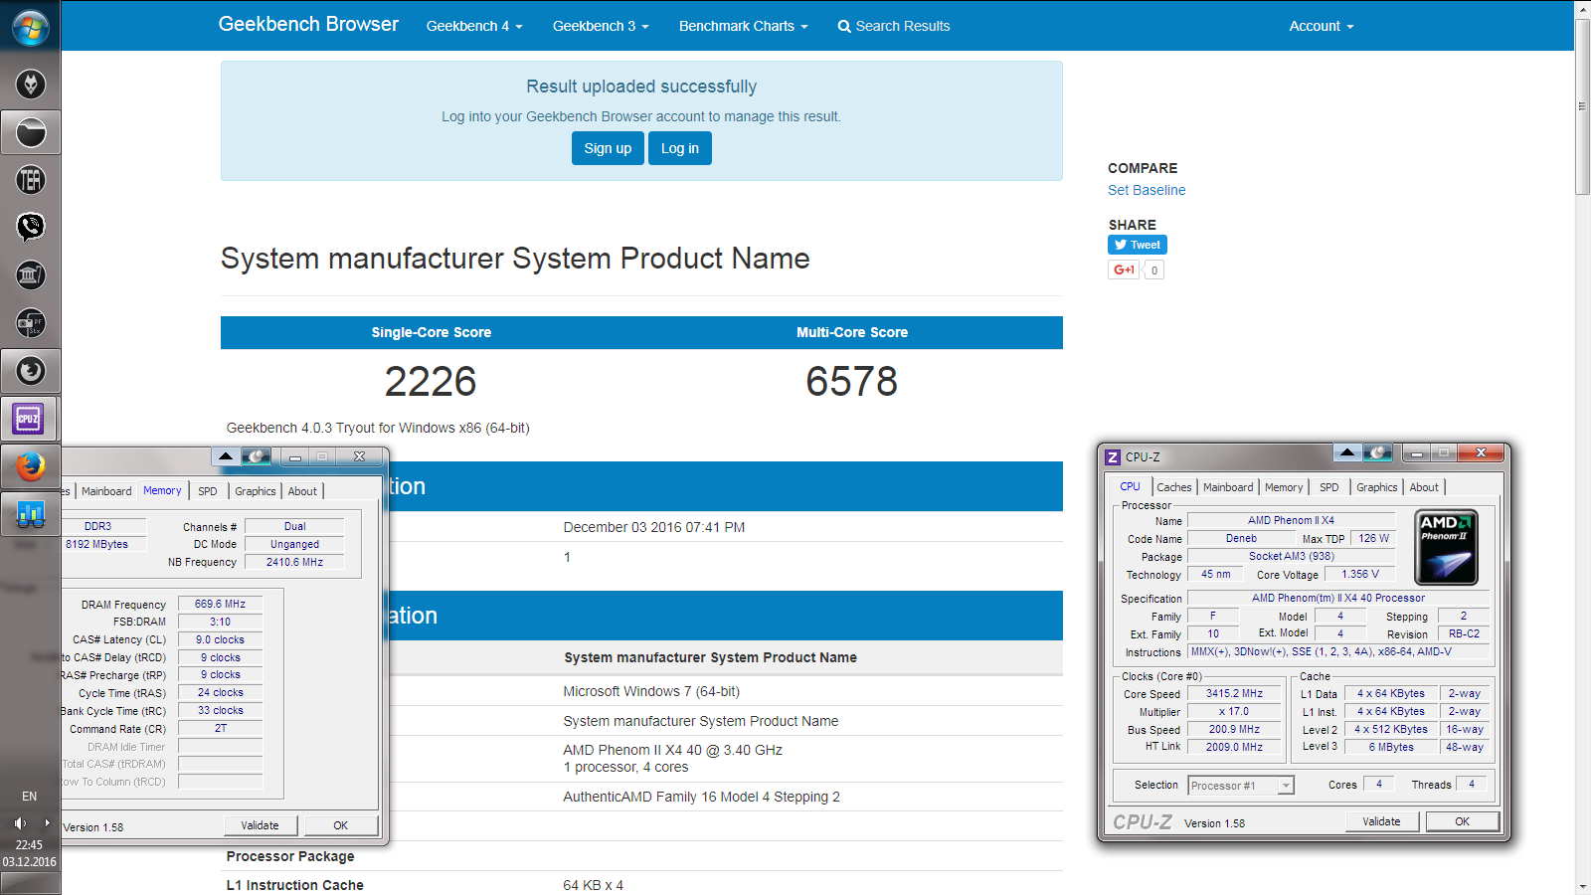Open the Memory tab in right CPU-Z window
The image size is (1591, 895).
click(1284, 487)
